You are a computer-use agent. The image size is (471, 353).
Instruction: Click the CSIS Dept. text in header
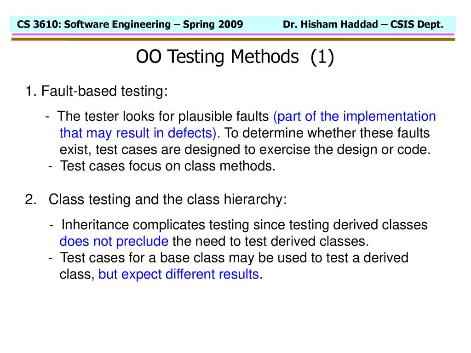click(417, 24)
